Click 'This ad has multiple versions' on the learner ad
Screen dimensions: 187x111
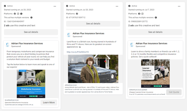pos(141,17)
